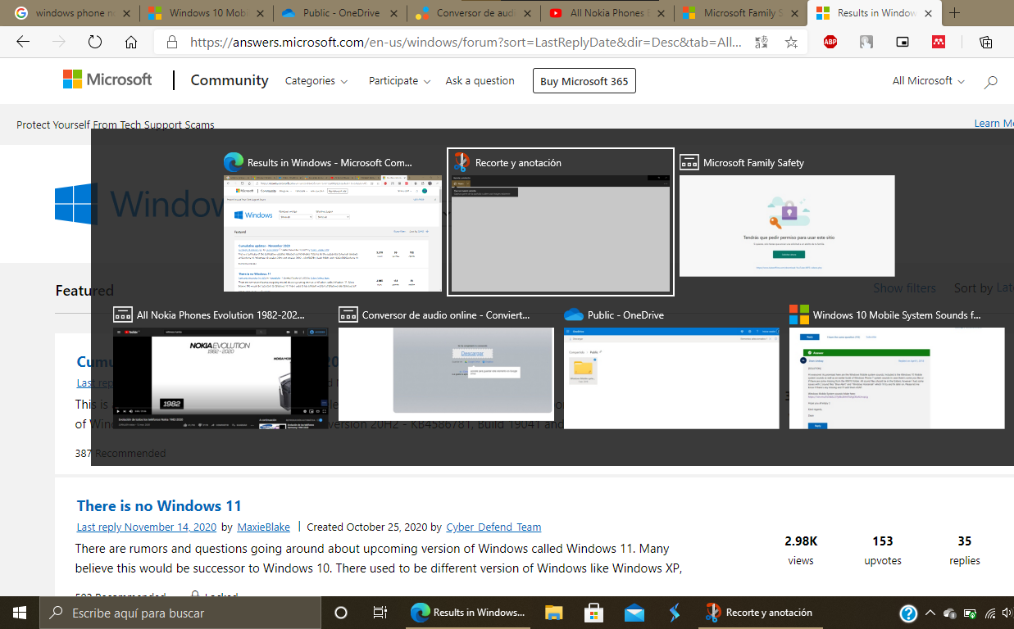The width and height of the screenshot is (1014, 629).
Task: Open Cortana circle on taskbar
Action: (x=341, y=613)
